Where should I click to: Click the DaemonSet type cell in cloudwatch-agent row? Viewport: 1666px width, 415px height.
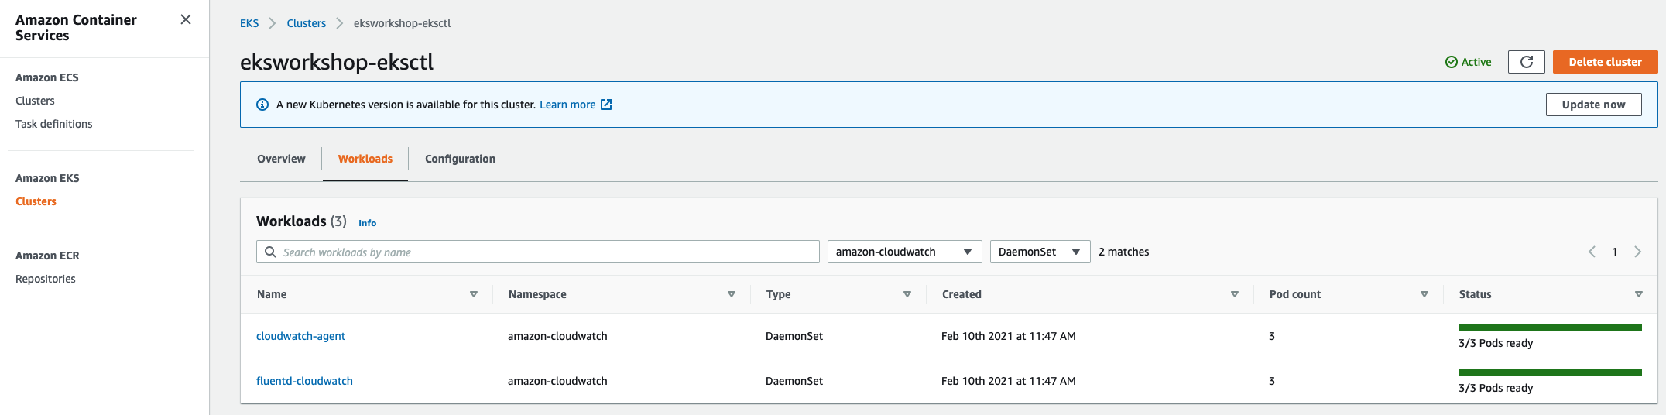[x=794, y=336]
